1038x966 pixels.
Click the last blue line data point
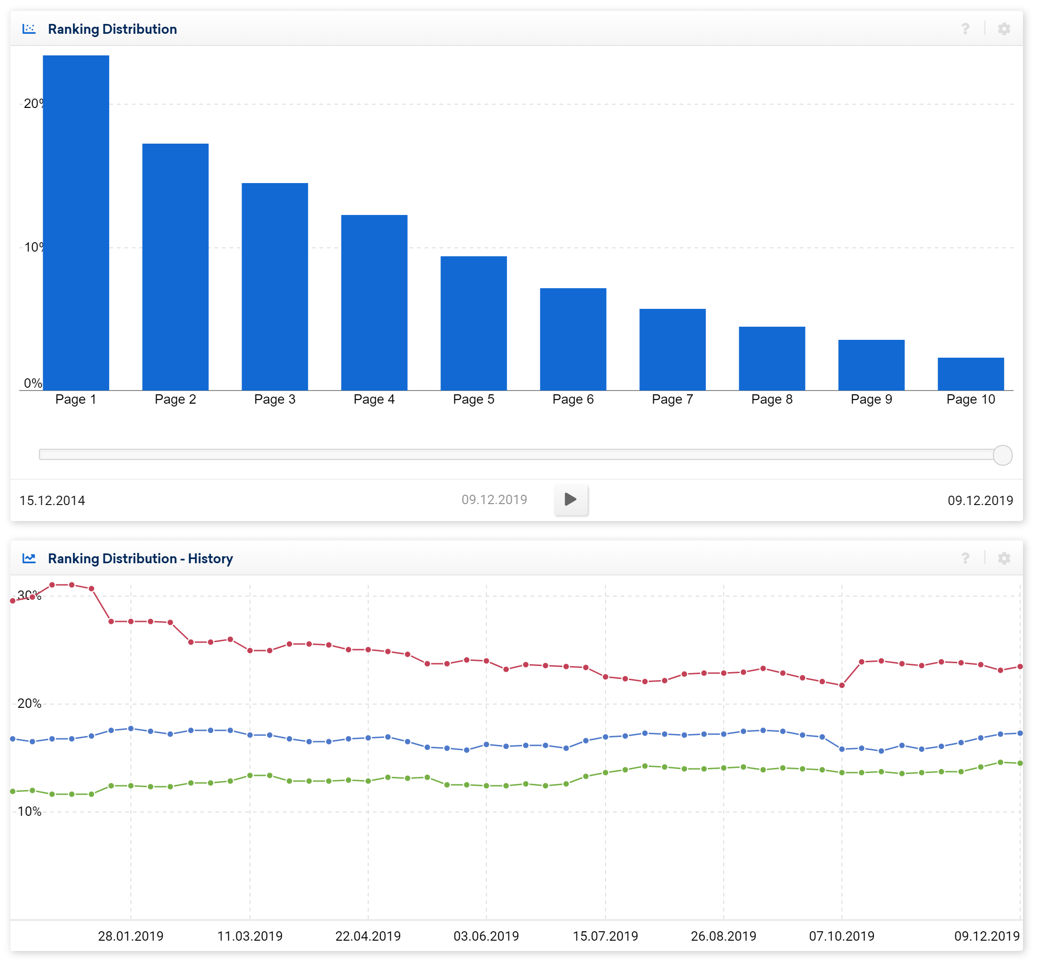pyautogui.click(x=1020, y=733)
